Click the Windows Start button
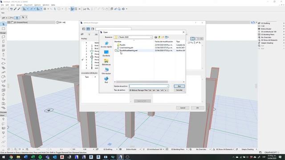 pyautogui.click(x=4, y=157)
